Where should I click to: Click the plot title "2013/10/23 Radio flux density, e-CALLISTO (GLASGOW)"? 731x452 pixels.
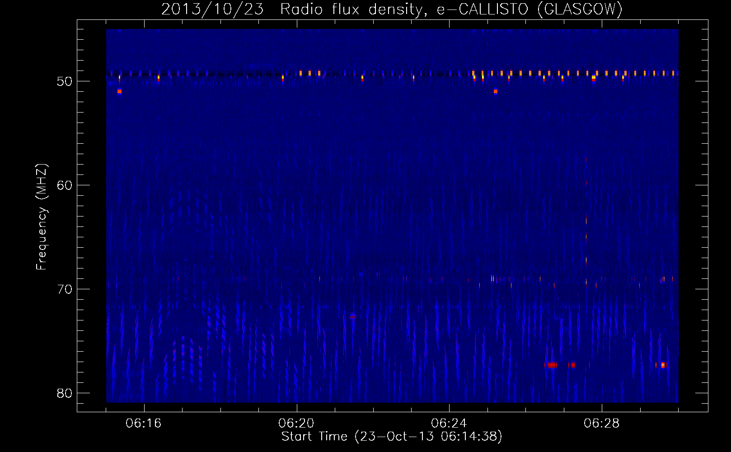click(x=392, y=9)
